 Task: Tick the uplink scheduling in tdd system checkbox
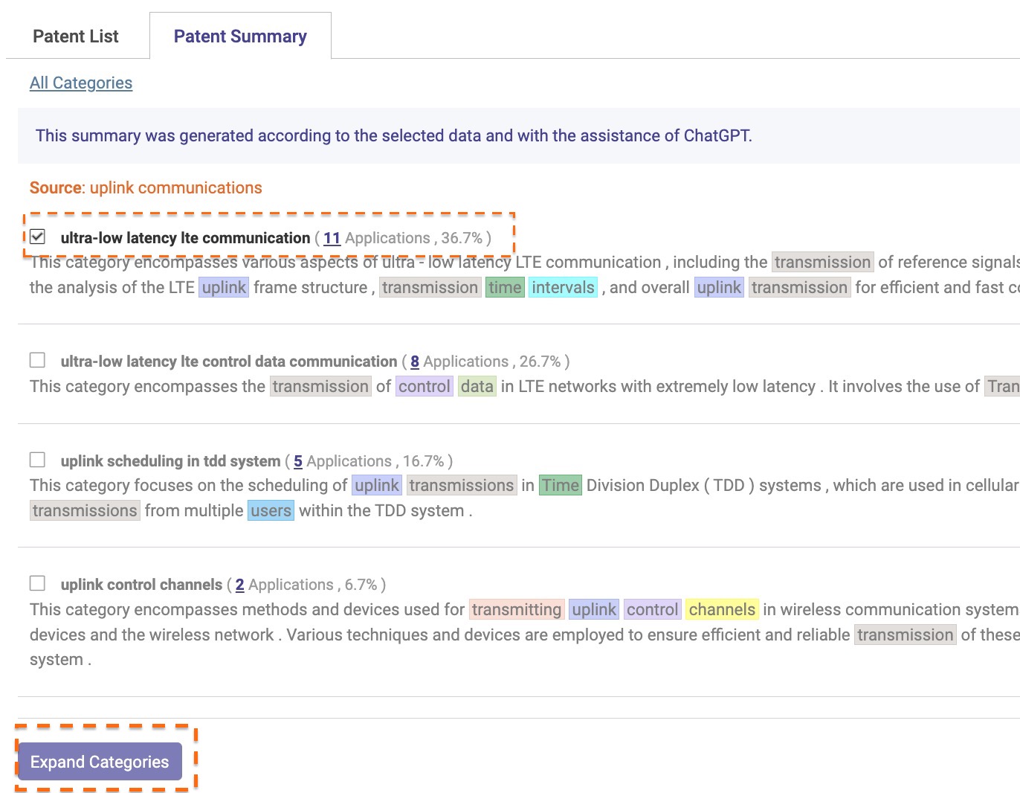[x=38, y=460]
